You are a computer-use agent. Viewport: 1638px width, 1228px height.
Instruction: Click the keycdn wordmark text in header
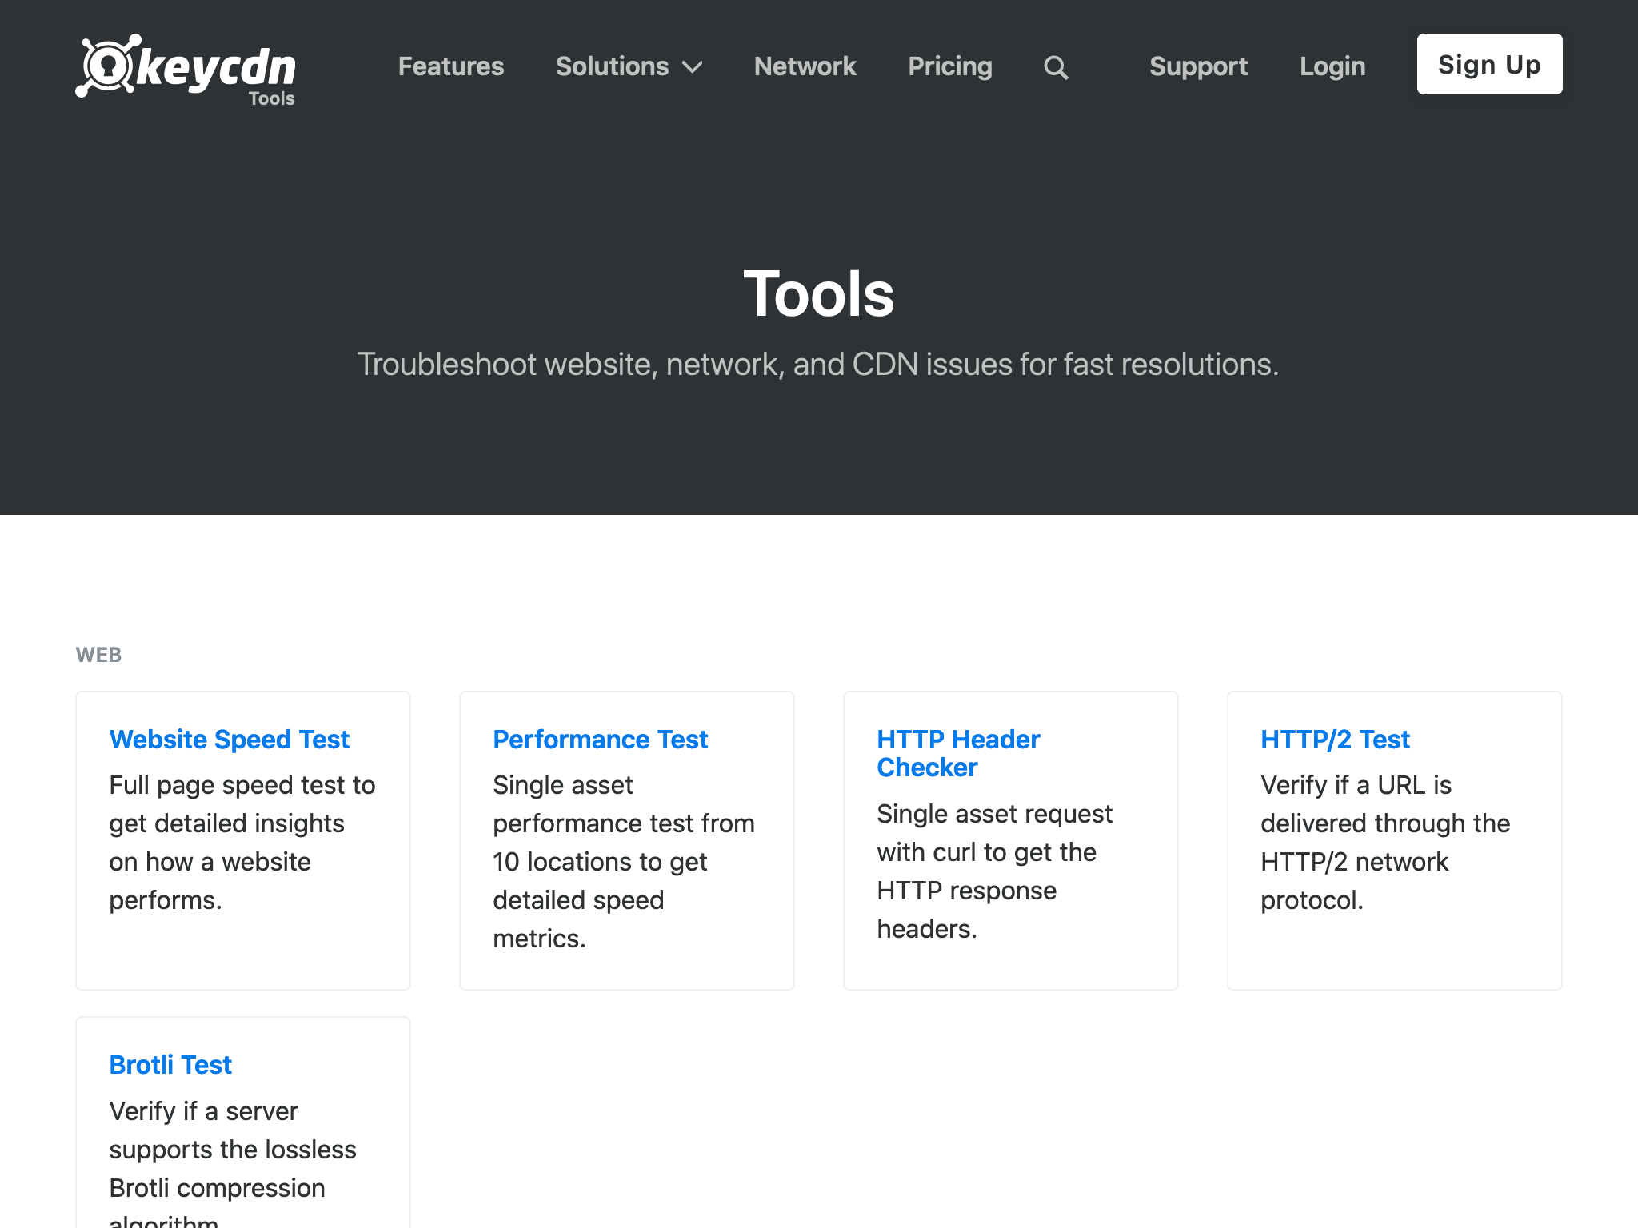[x=216, y=67]
